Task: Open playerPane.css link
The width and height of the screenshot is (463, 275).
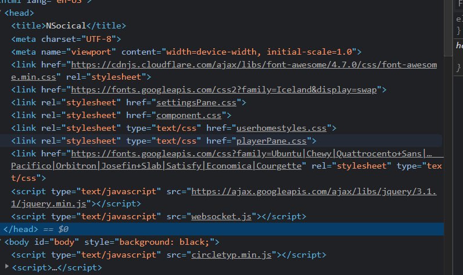Action: (x=271, y=141)
